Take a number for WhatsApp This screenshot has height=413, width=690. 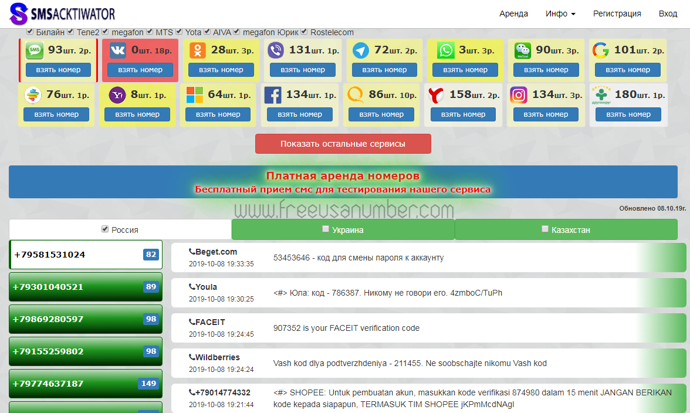tap(465, 69)
